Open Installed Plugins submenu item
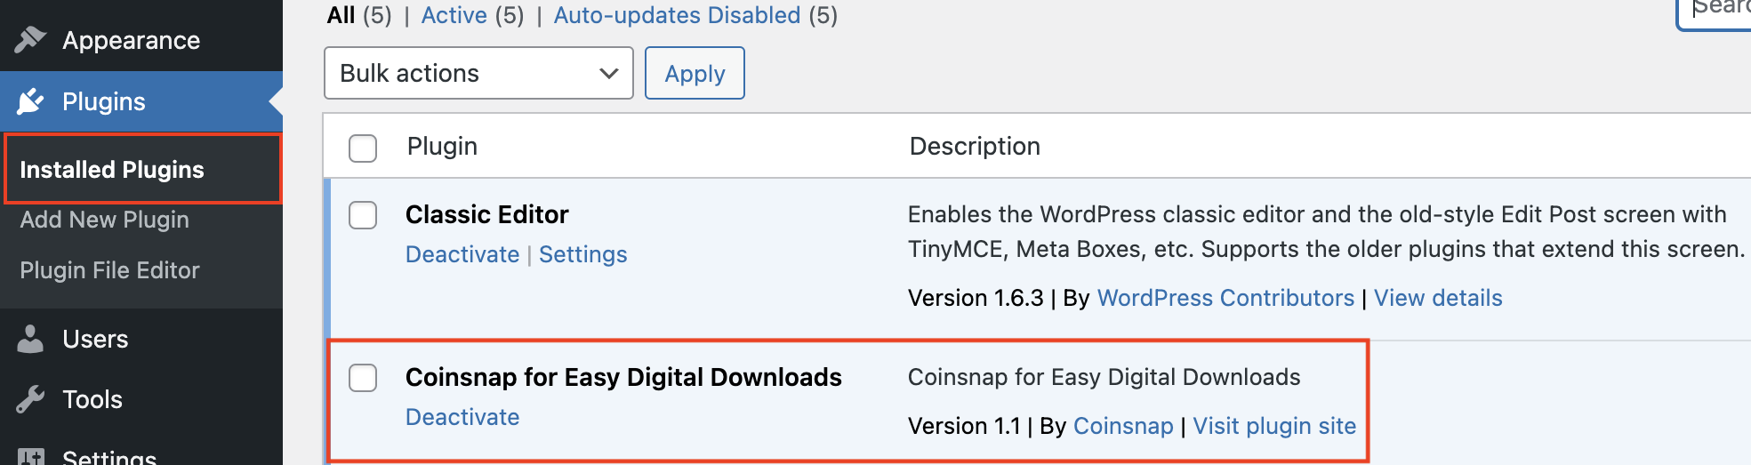The height and width of the screenshot is (465, 1751). coord(112,170)
